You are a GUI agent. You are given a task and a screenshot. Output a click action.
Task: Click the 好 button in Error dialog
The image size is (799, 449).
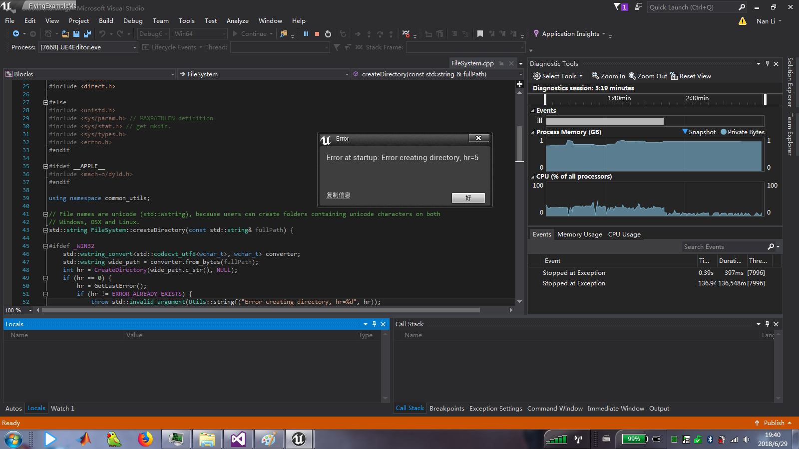pos(468,198)
